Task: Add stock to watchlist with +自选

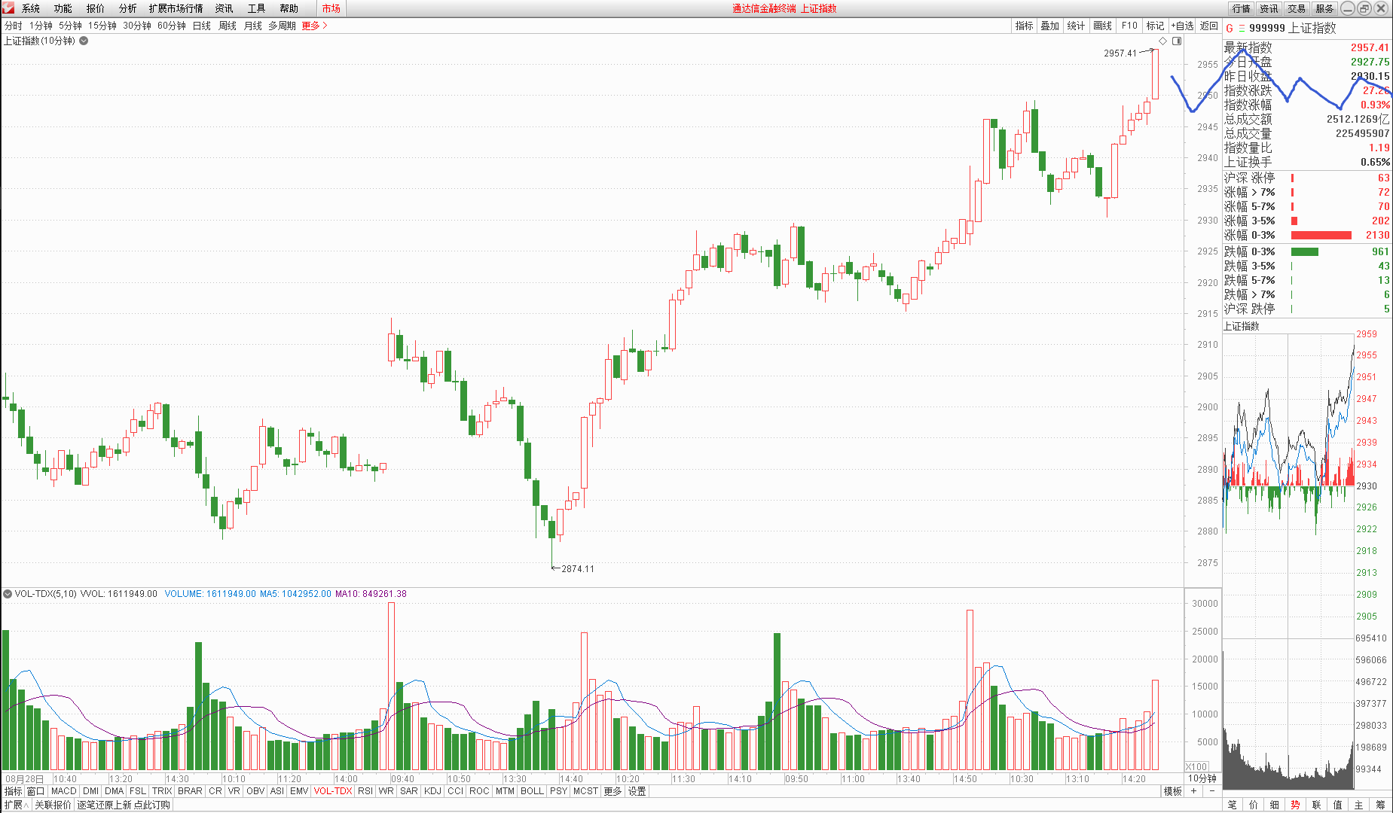Action: pyautogui.click(x=1182, y=26)
